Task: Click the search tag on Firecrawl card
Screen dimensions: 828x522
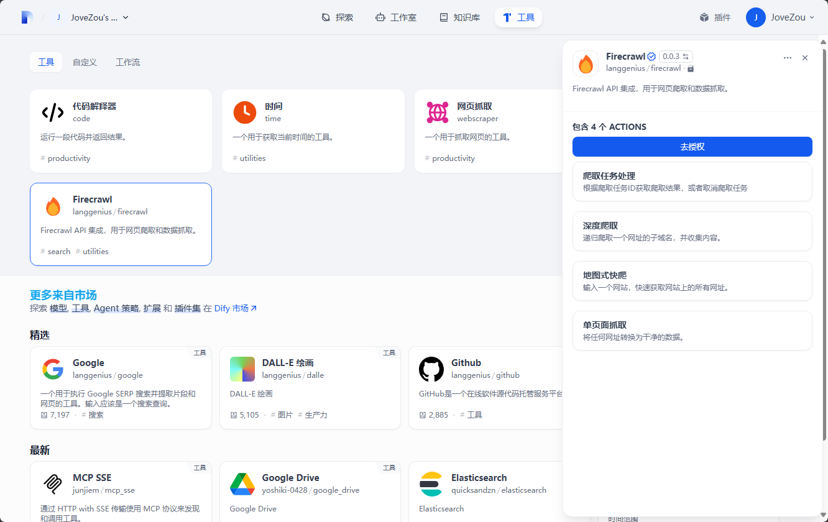Action: [x=55, y=252]
